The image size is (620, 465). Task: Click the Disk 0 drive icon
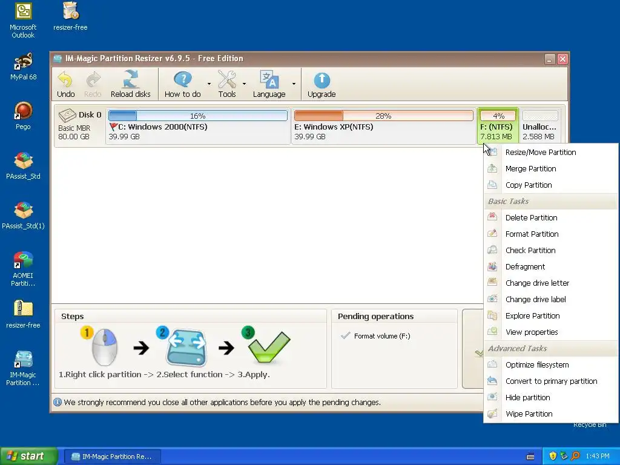67,116
